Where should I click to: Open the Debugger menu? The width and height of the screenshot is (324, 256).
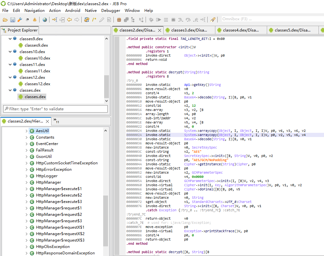[x=111, y=10]
